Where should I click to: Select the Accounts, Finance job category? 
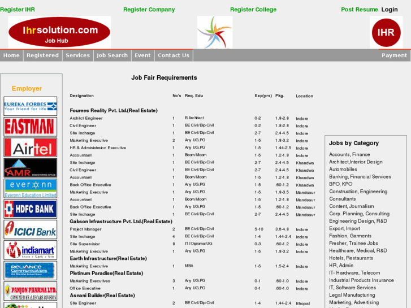(x=350, y=154)
